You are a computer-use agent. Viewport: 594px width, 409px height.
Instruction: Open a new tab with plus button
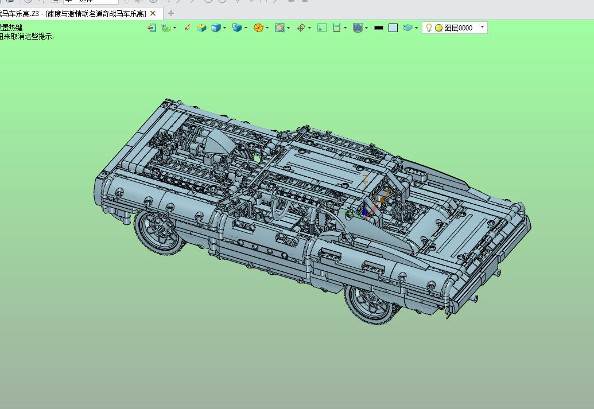[171, 13]
